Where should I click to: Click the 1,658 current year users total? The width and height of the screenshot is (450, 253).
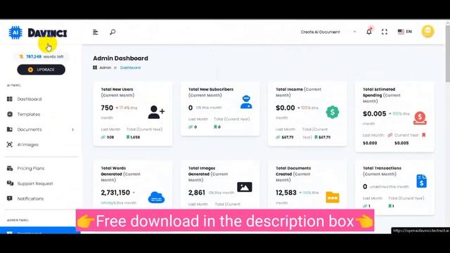tap(135, 137)
